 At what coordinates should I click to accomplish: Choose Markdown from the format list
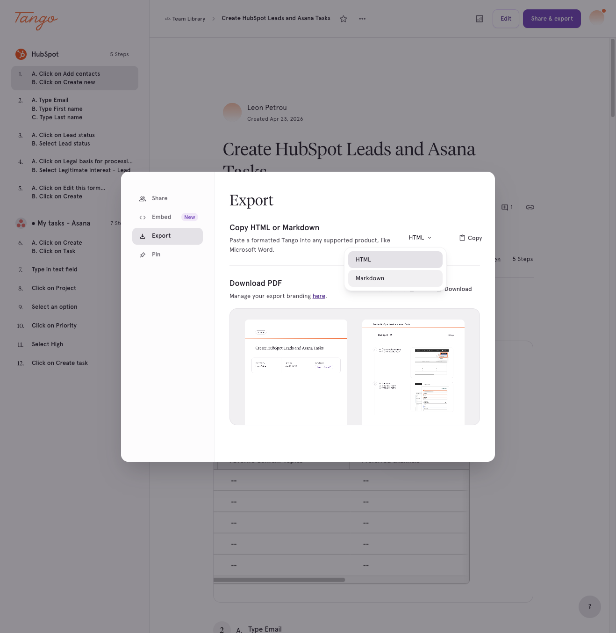[x=395, y=278]
